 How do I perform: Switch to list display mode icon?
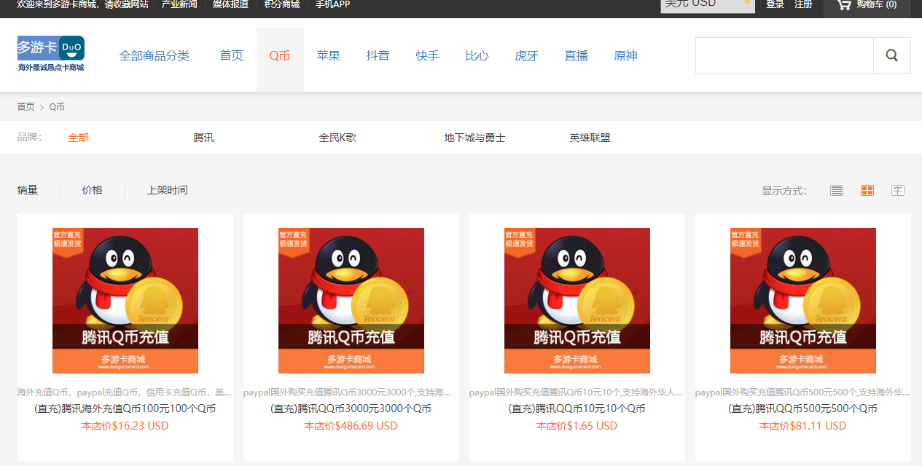837,190
